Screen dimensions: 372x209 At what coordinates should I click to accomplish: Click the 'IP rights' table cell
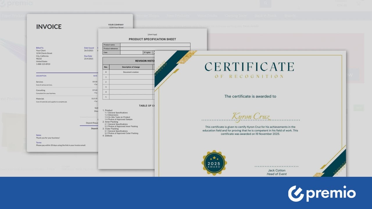point(147,53)
